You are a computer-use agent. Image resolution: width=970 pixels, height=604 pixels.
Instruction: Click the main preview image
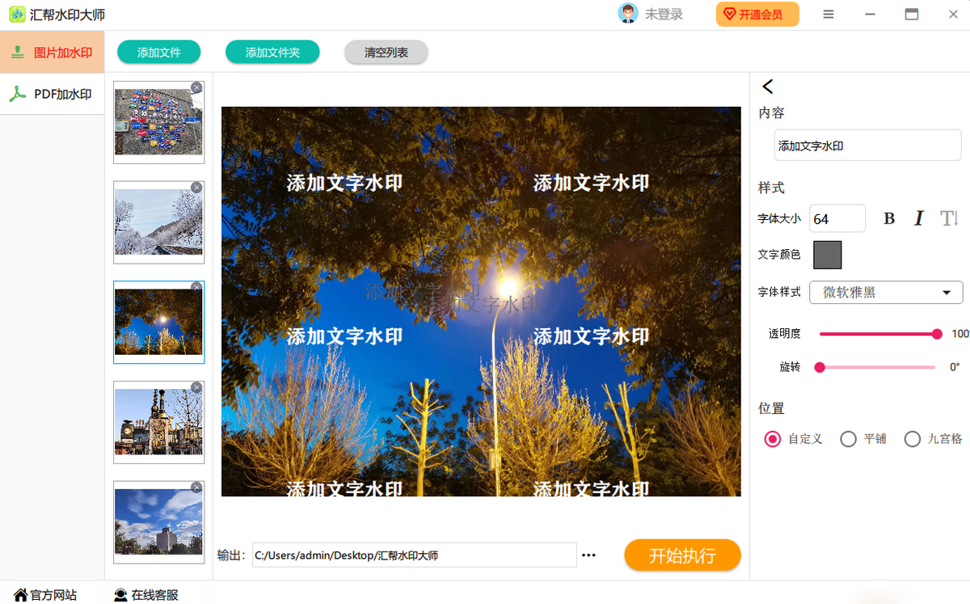(481, 302)
